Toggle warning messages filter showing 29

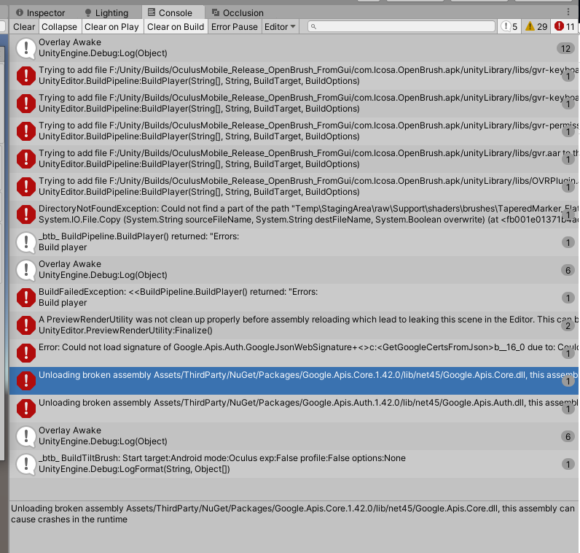tap(536, 27)
